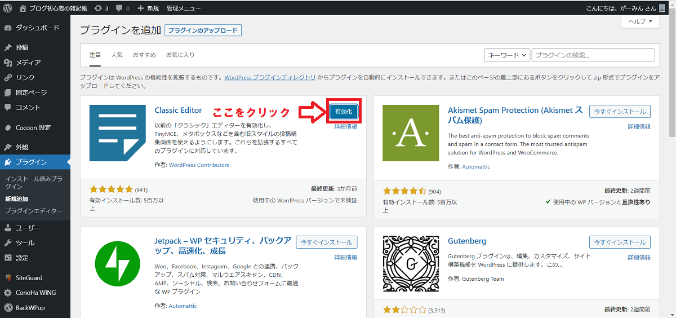Click the WordPress logo in admin bar
The width and height of the screenshot is (676, 318).
[x=8, y=8]
